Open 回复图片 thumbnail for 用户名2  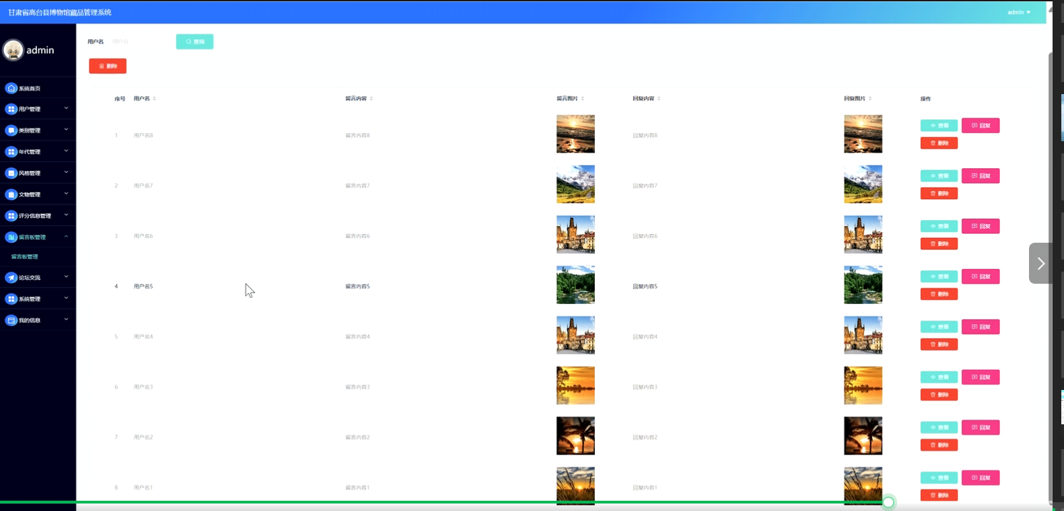(x=863, y=436)
